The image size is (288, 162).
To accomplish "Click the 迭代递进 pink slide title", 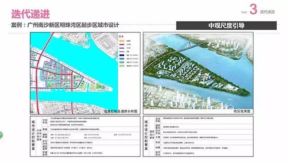I will pos(31,14).
